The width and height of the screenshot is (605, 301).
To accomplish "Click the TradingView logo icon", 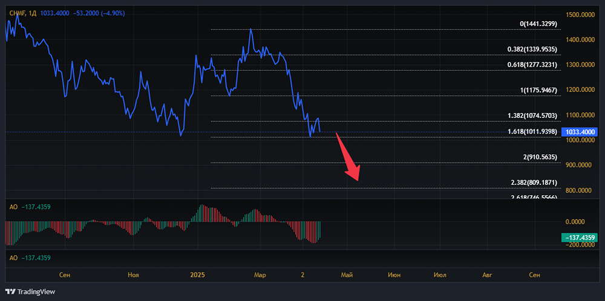I will click(10, 291).
